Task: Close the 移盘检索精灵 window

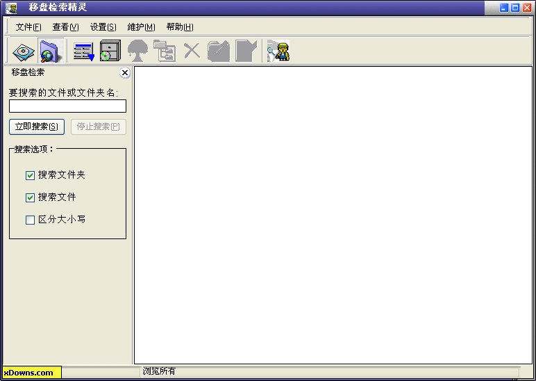Action: [x=527, y=8]
